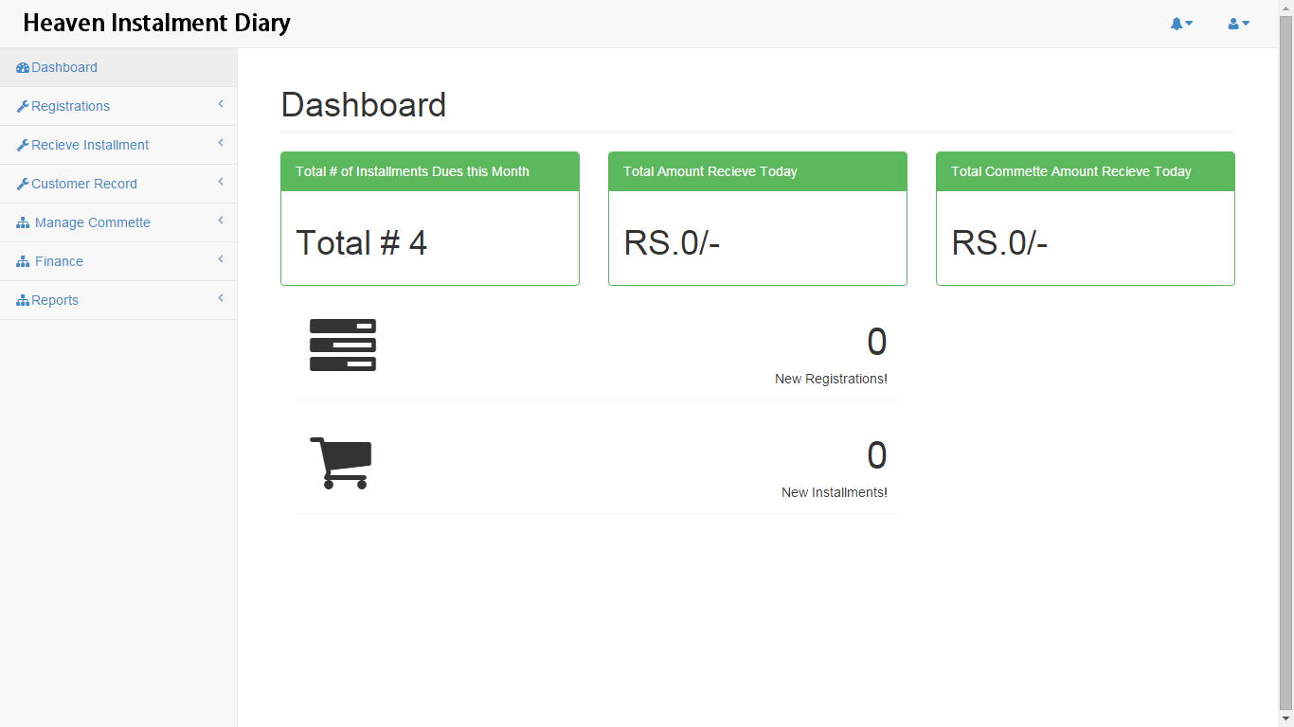The height and width of the screenshot is (727, 1294).
Task: Click the sitemap icon beside Reports
Action: point(23,301)
